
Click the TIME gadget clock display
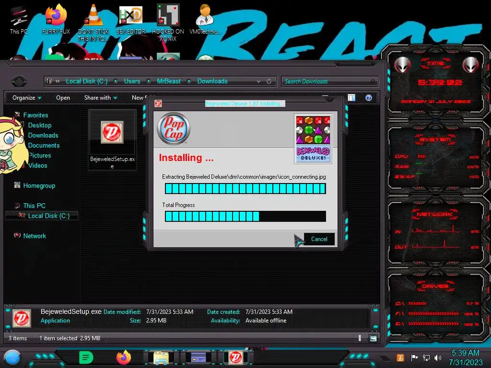tap(440, 82)
